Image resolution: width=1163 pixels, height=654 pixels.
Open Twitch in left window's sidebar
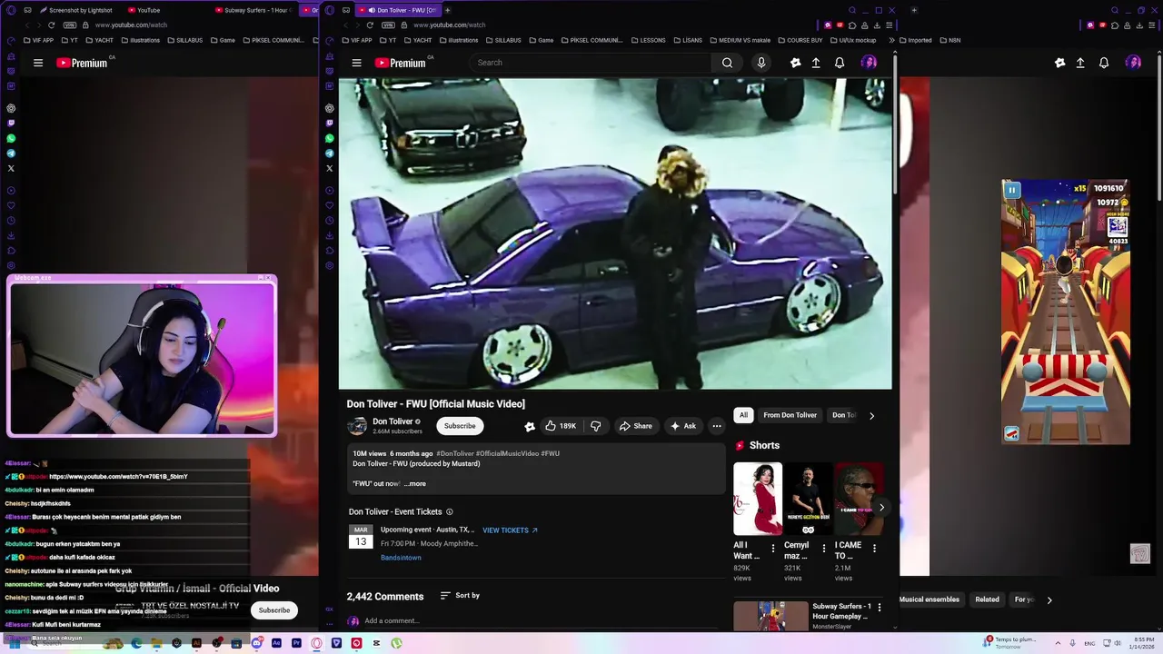click(x=11, y=123)
